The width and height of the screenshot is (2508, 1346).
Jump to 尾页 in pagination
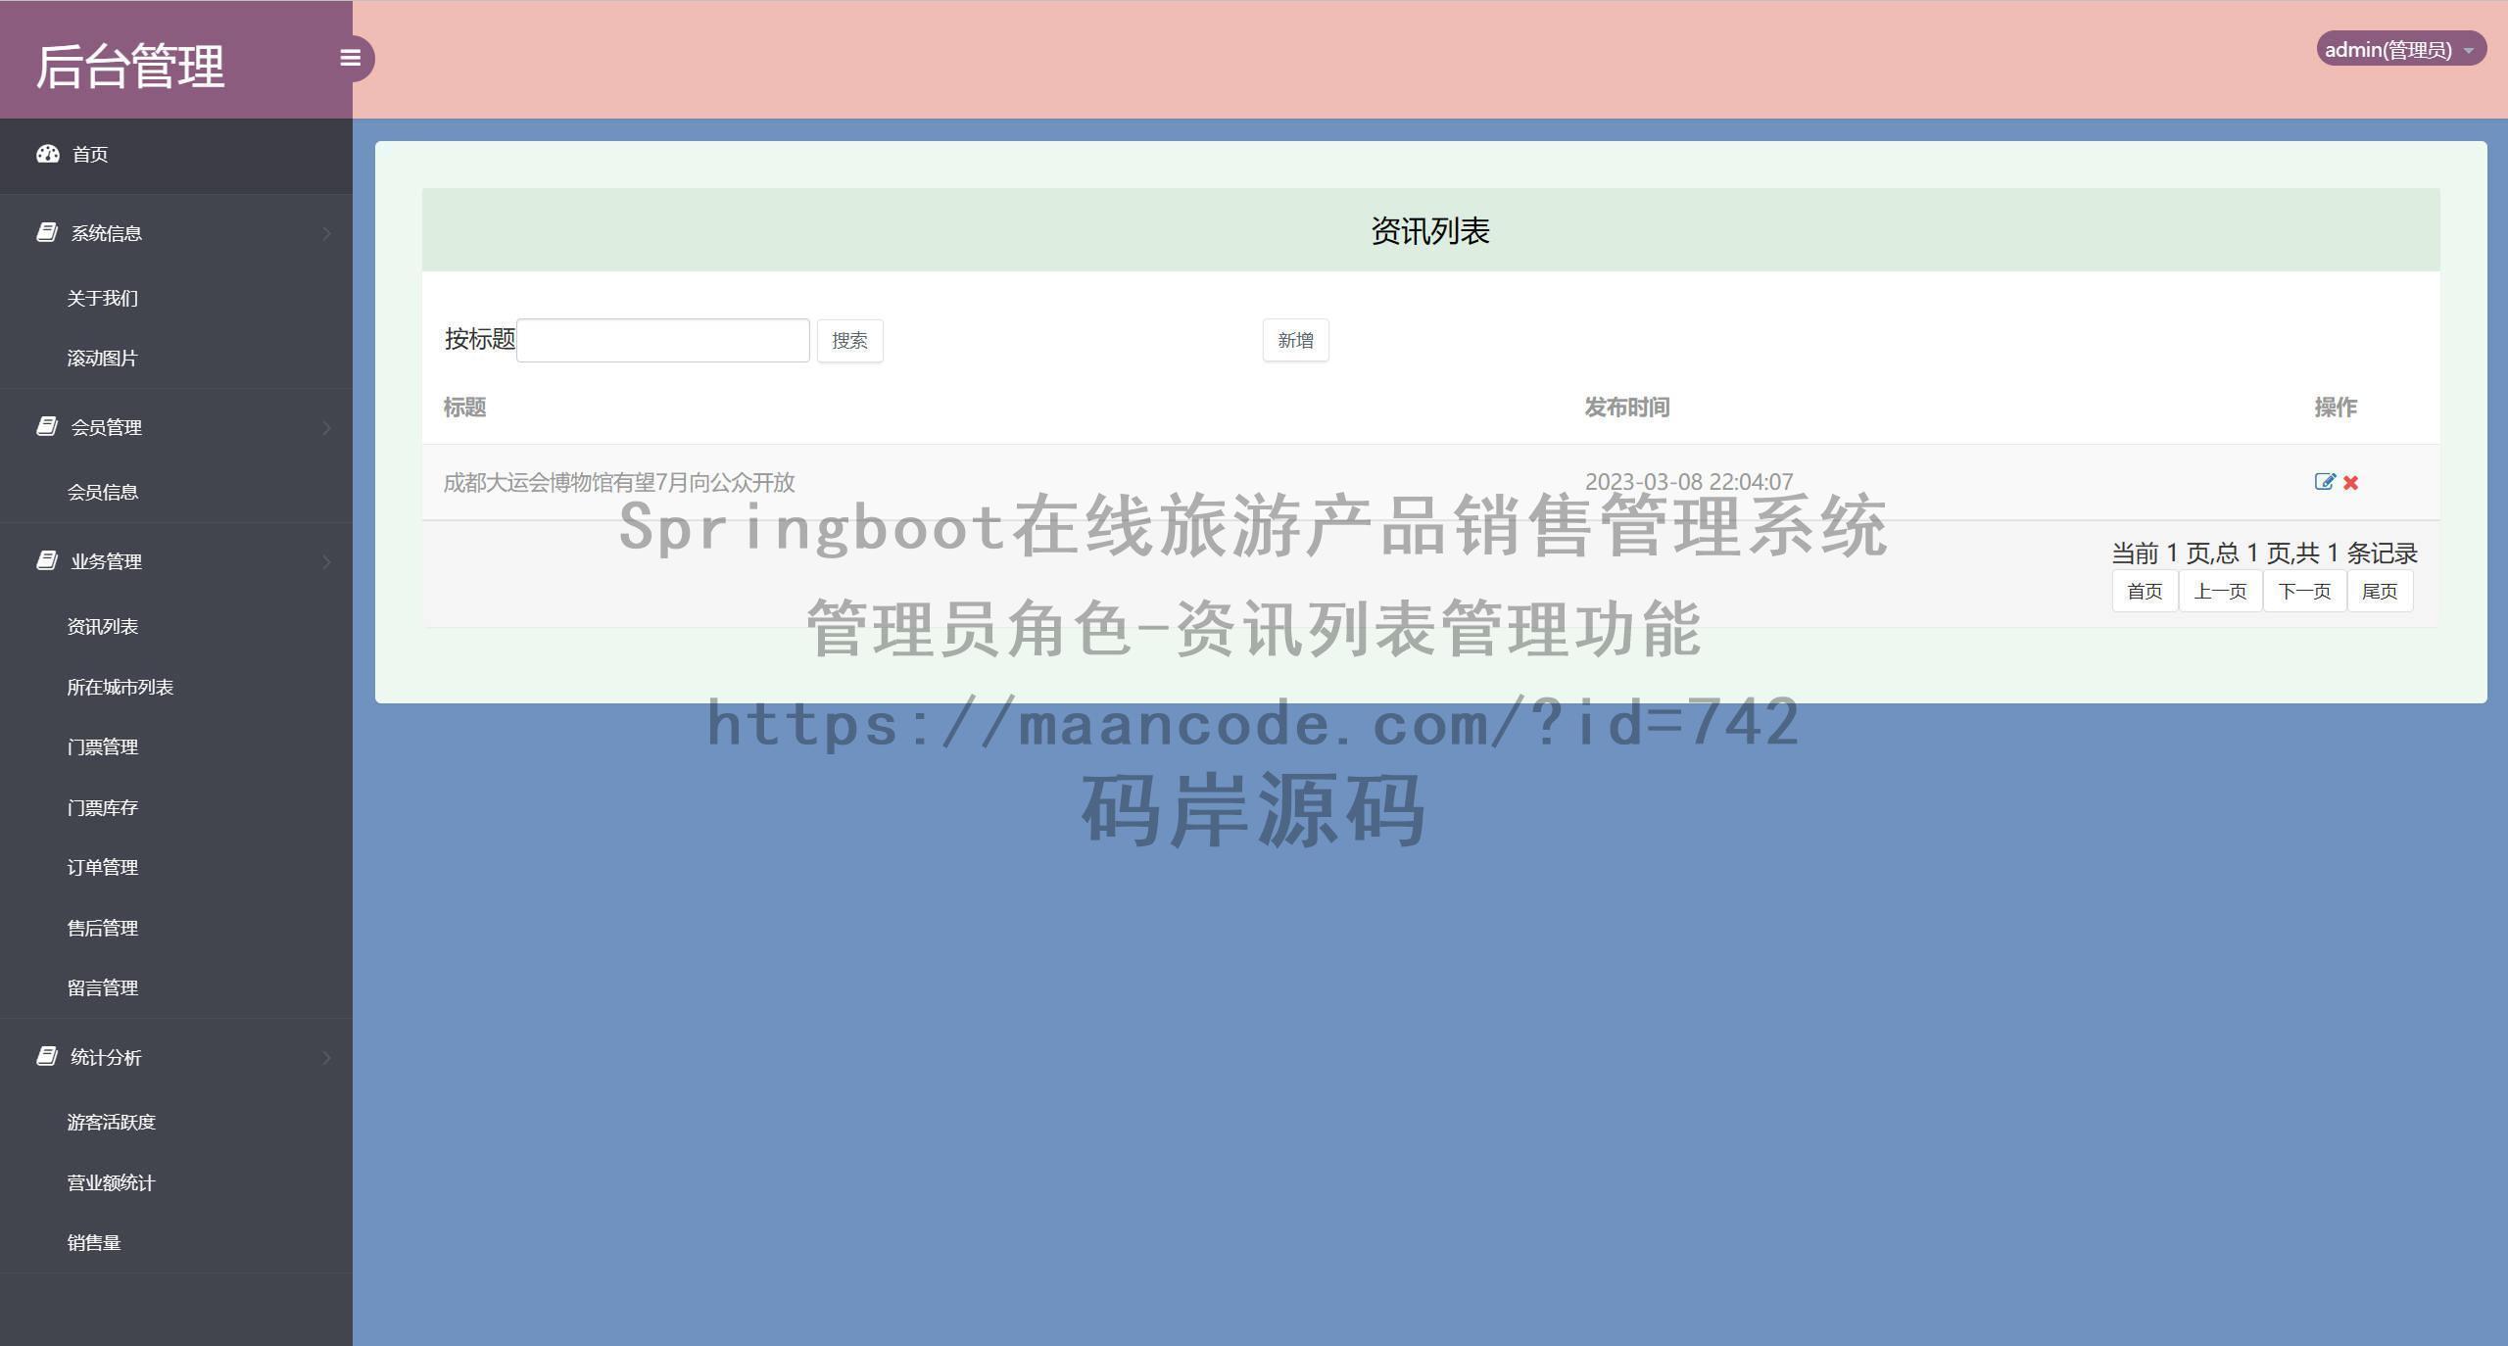(x=2380, y=591)
